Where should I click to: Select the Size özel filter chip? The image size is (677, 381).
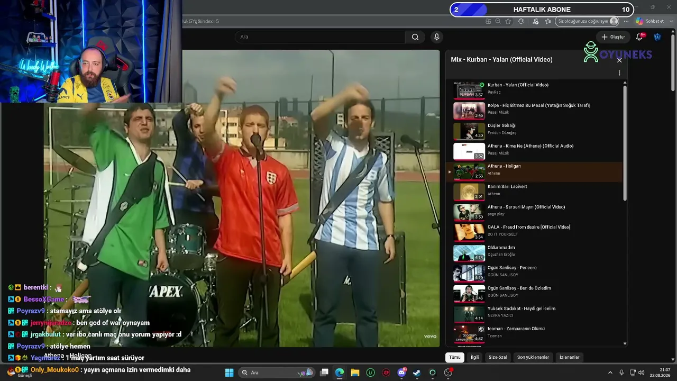498,357
